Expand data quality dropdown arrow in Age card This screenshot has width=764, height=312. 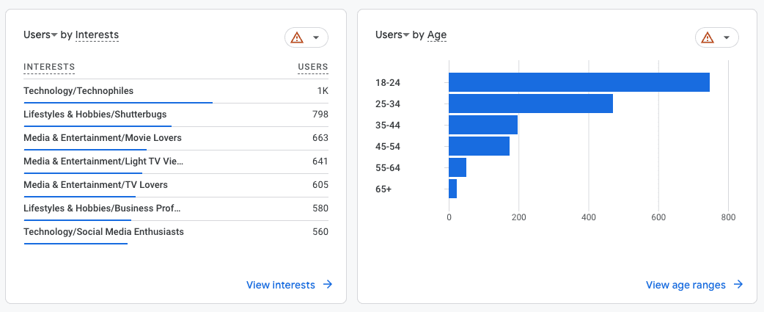(x=727, y=37)
